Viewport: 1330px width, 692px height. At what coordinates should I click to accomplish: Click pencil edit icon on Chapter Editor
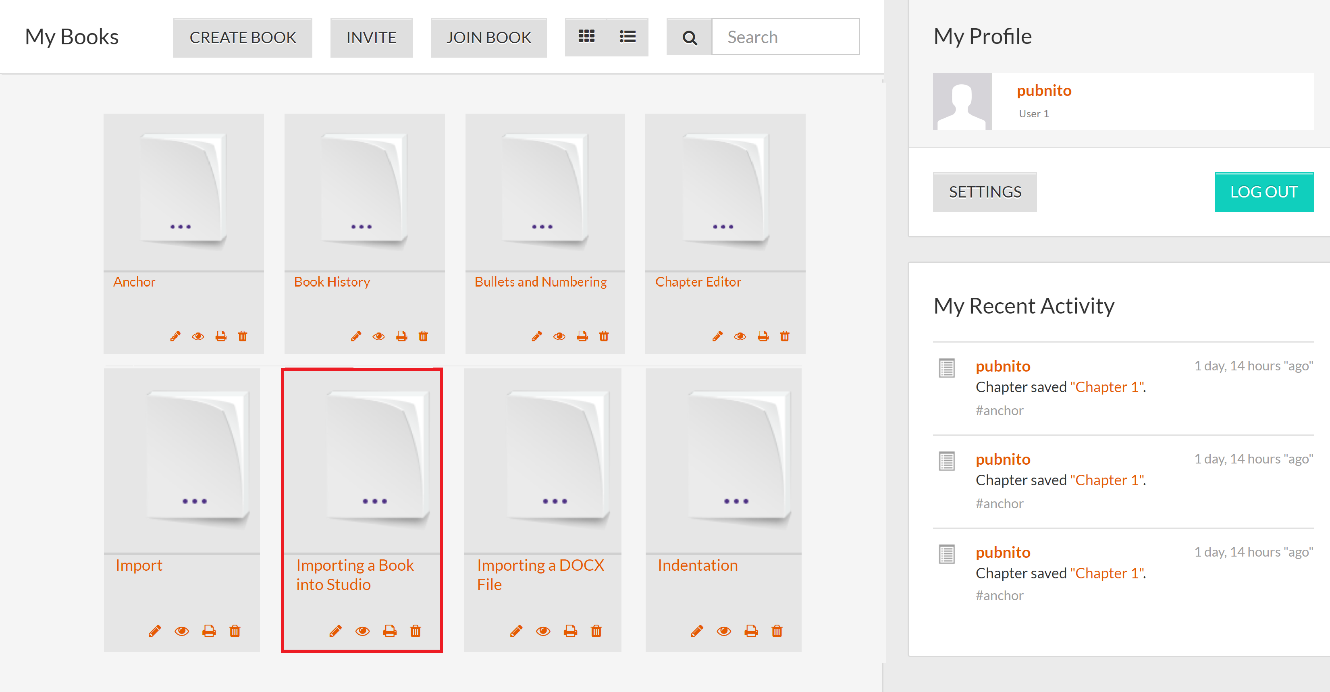tap(717, 337)
